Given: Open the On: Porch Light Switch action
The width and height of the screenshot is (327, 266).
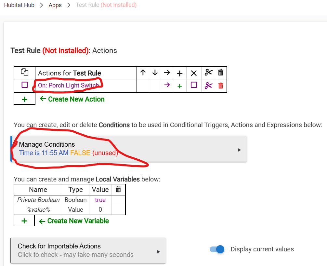Looking at the screenshot, I should coord(68,85).
